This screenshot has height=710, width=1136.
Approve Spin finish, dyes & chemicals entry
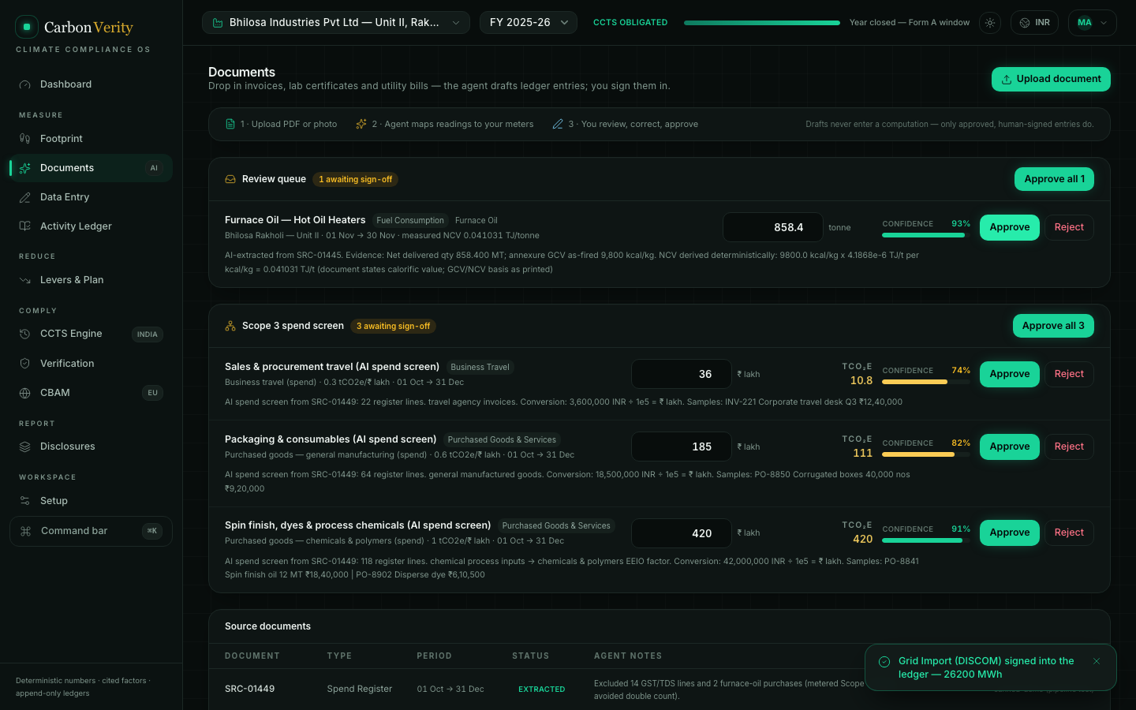(1010, 532)
